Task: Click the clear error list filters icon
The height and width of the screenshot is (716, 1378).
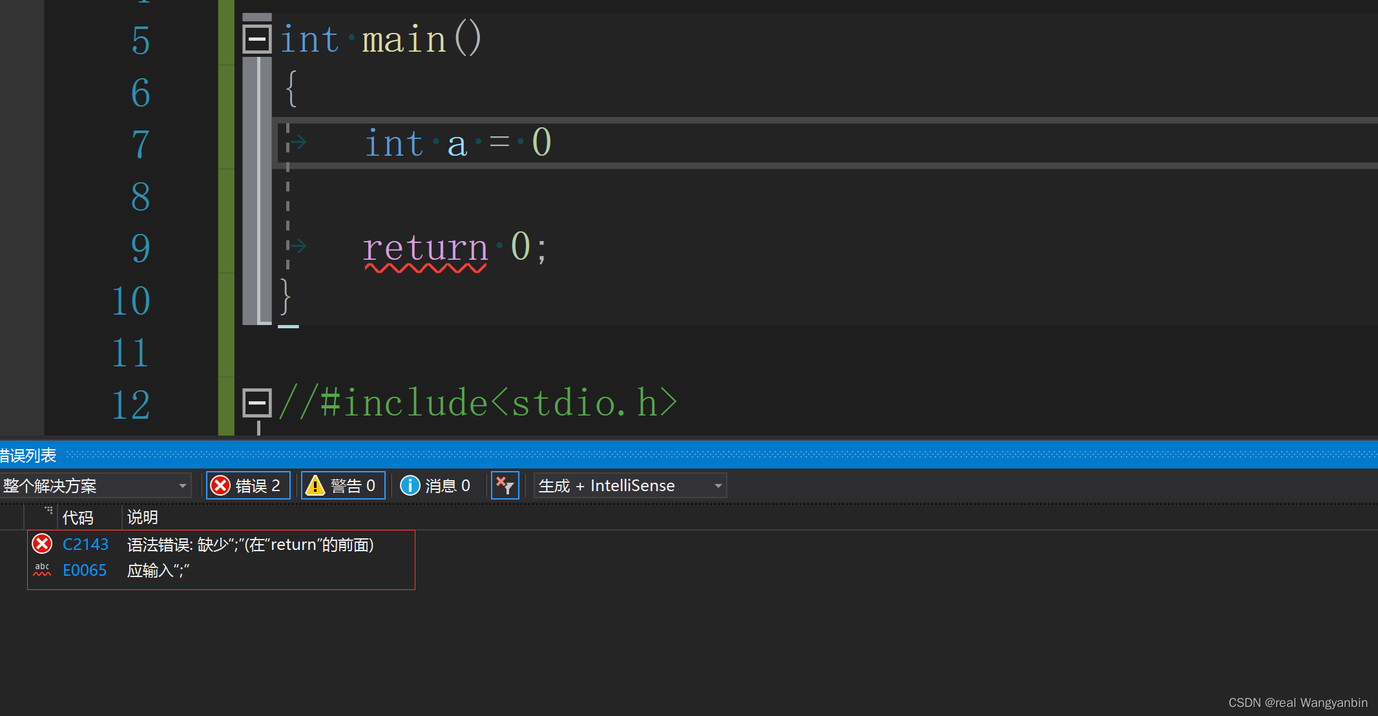Action: tap(505, 485)
